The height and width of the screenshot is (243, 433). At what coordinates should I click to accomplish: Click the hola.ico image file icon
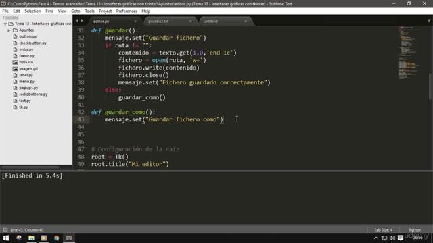(x=15, y=62)
